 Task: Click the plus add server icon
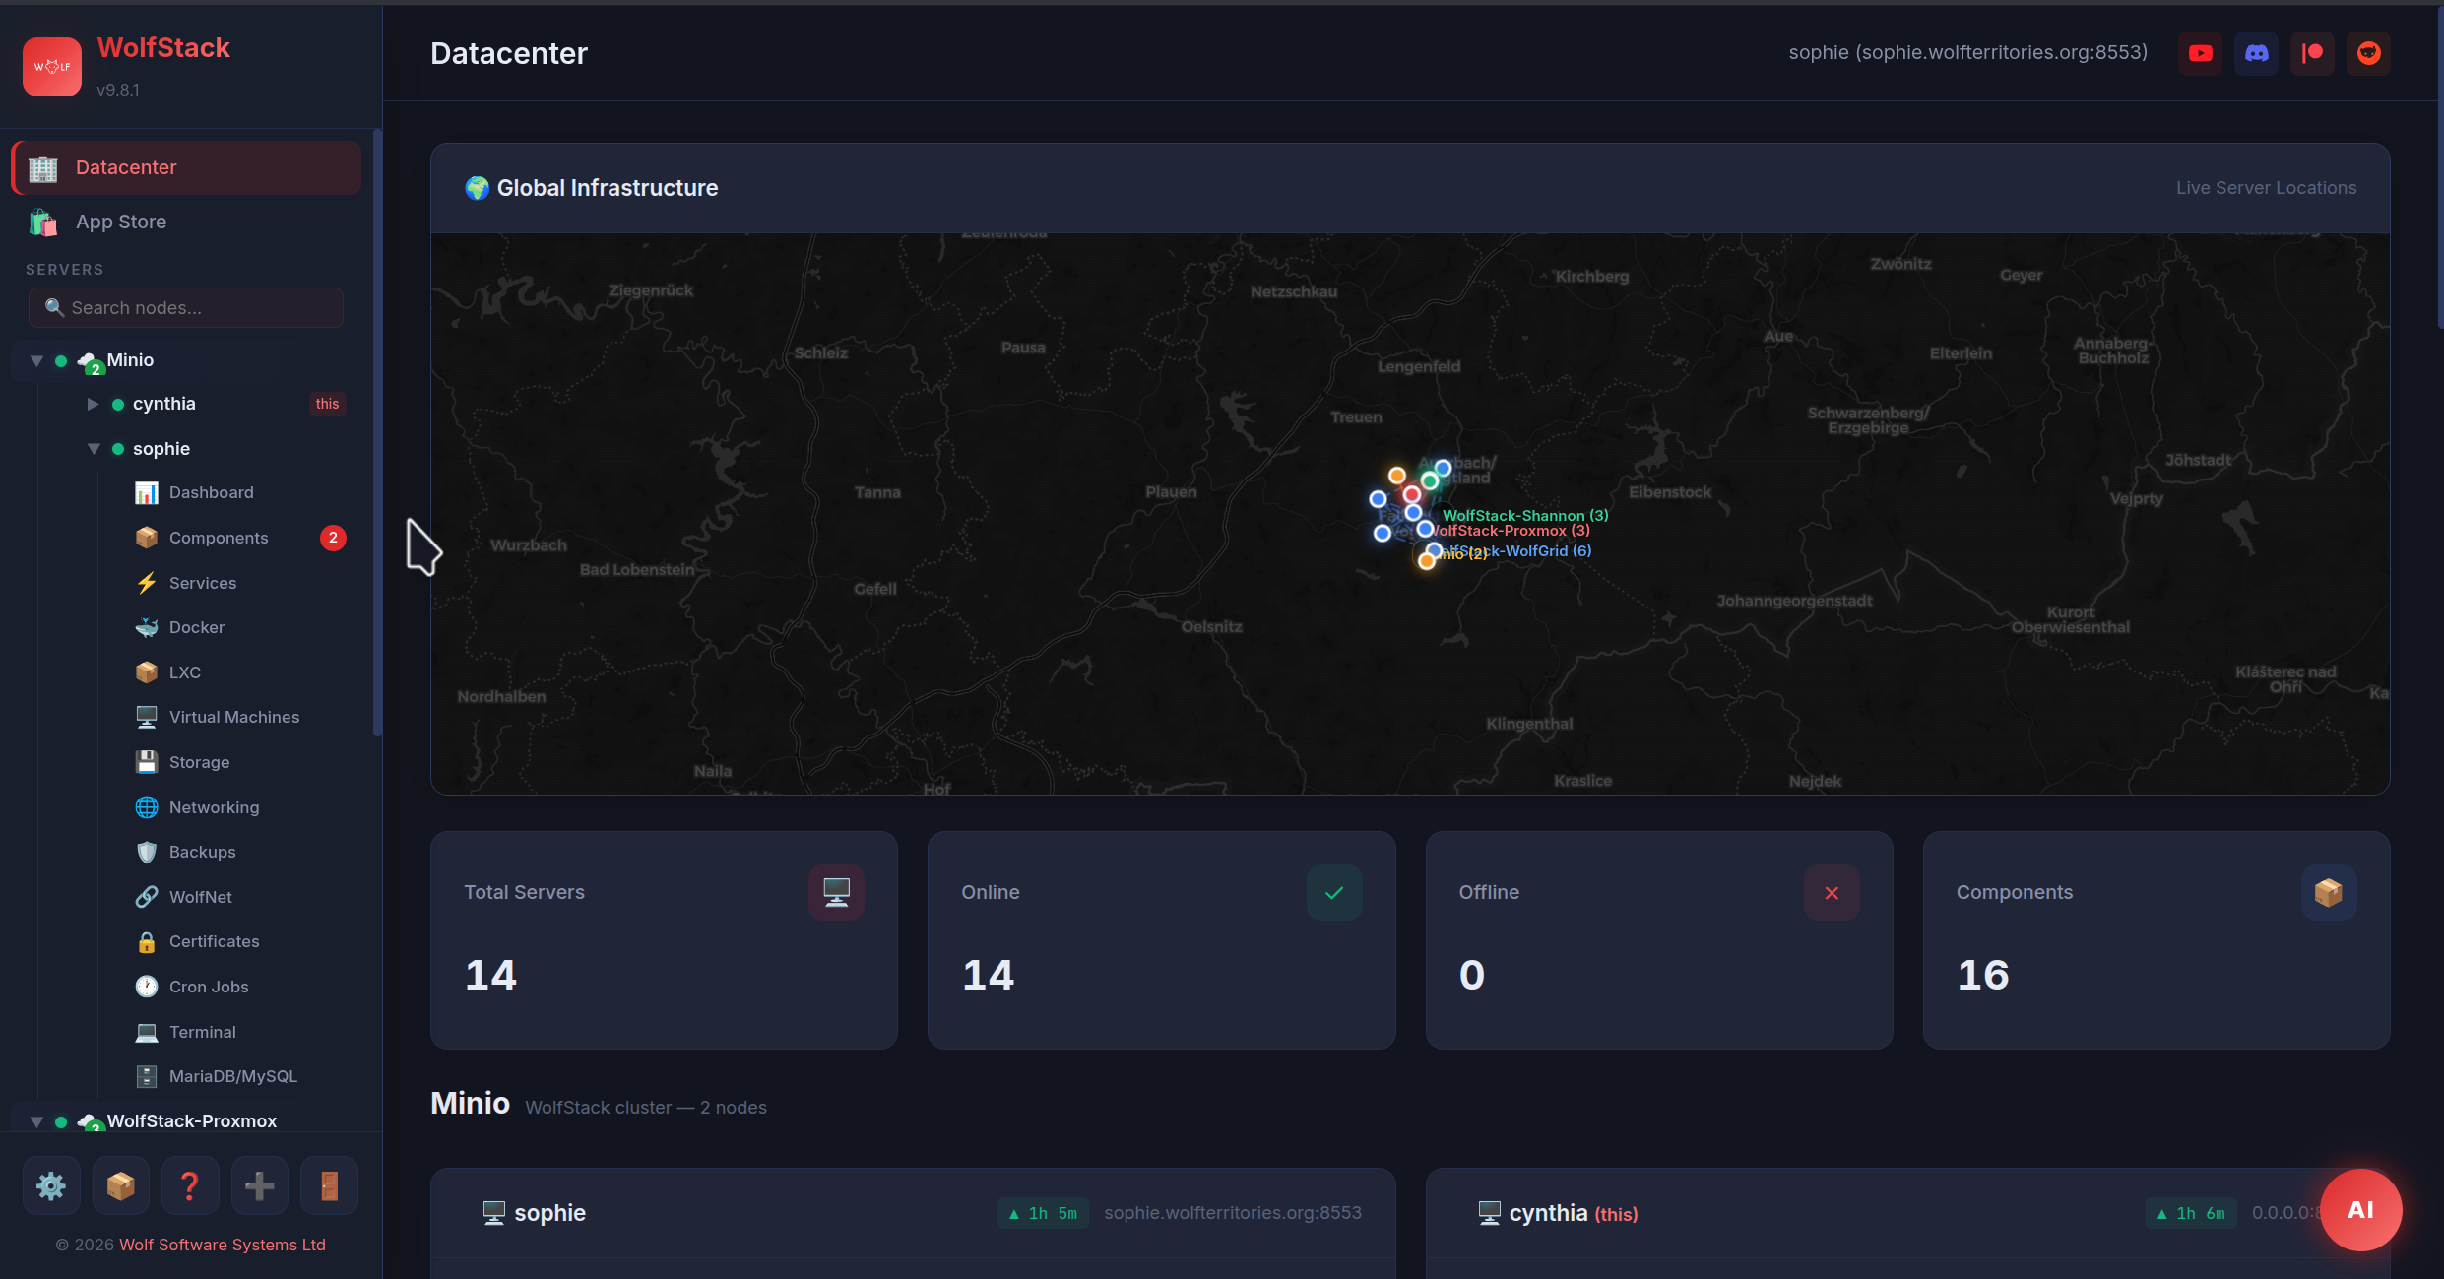tap(260, 1185)
